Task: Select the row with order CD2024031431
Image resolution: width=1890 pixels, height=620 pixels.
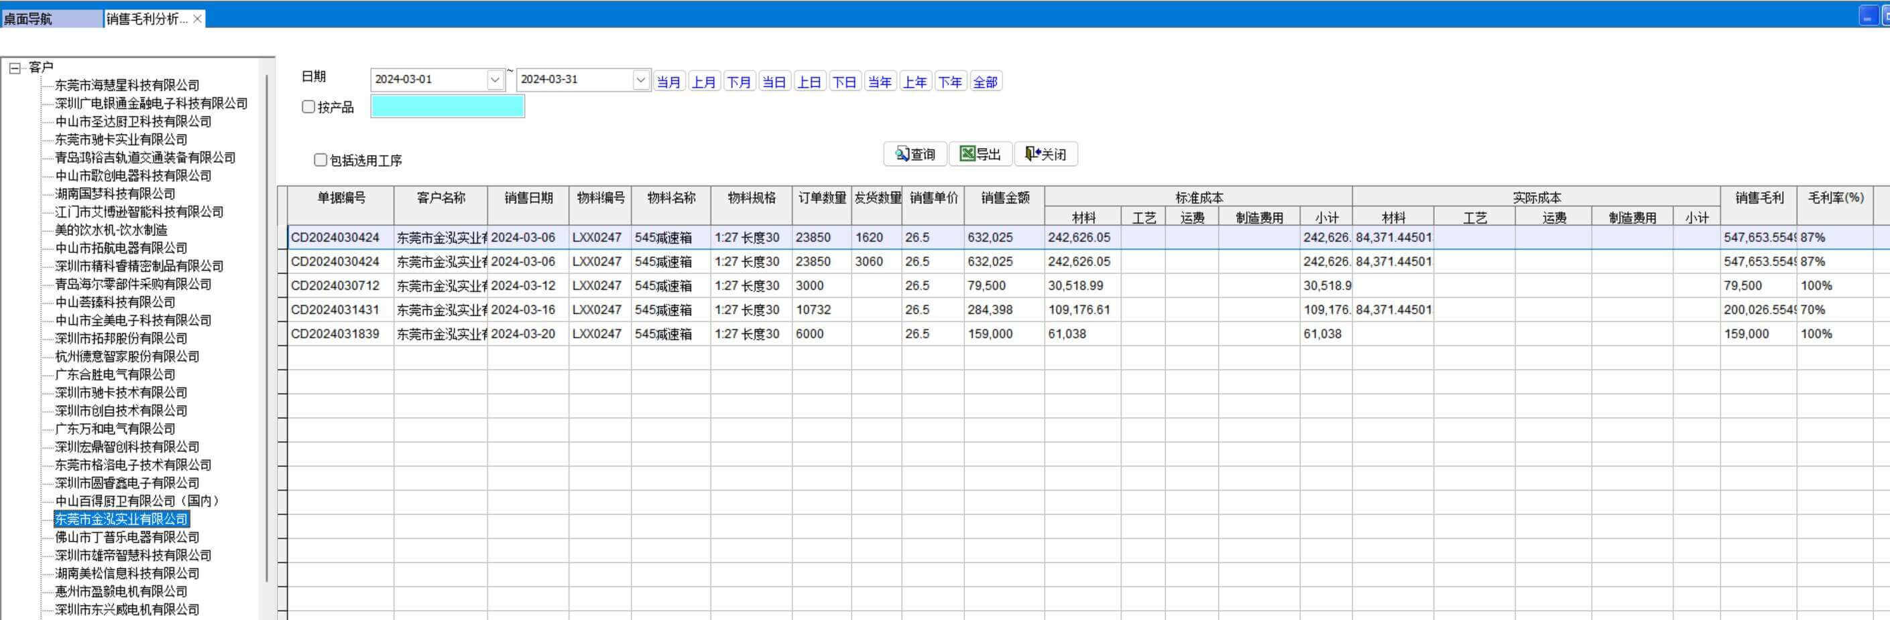Action: pyautogui.click(x=335, y=310)
